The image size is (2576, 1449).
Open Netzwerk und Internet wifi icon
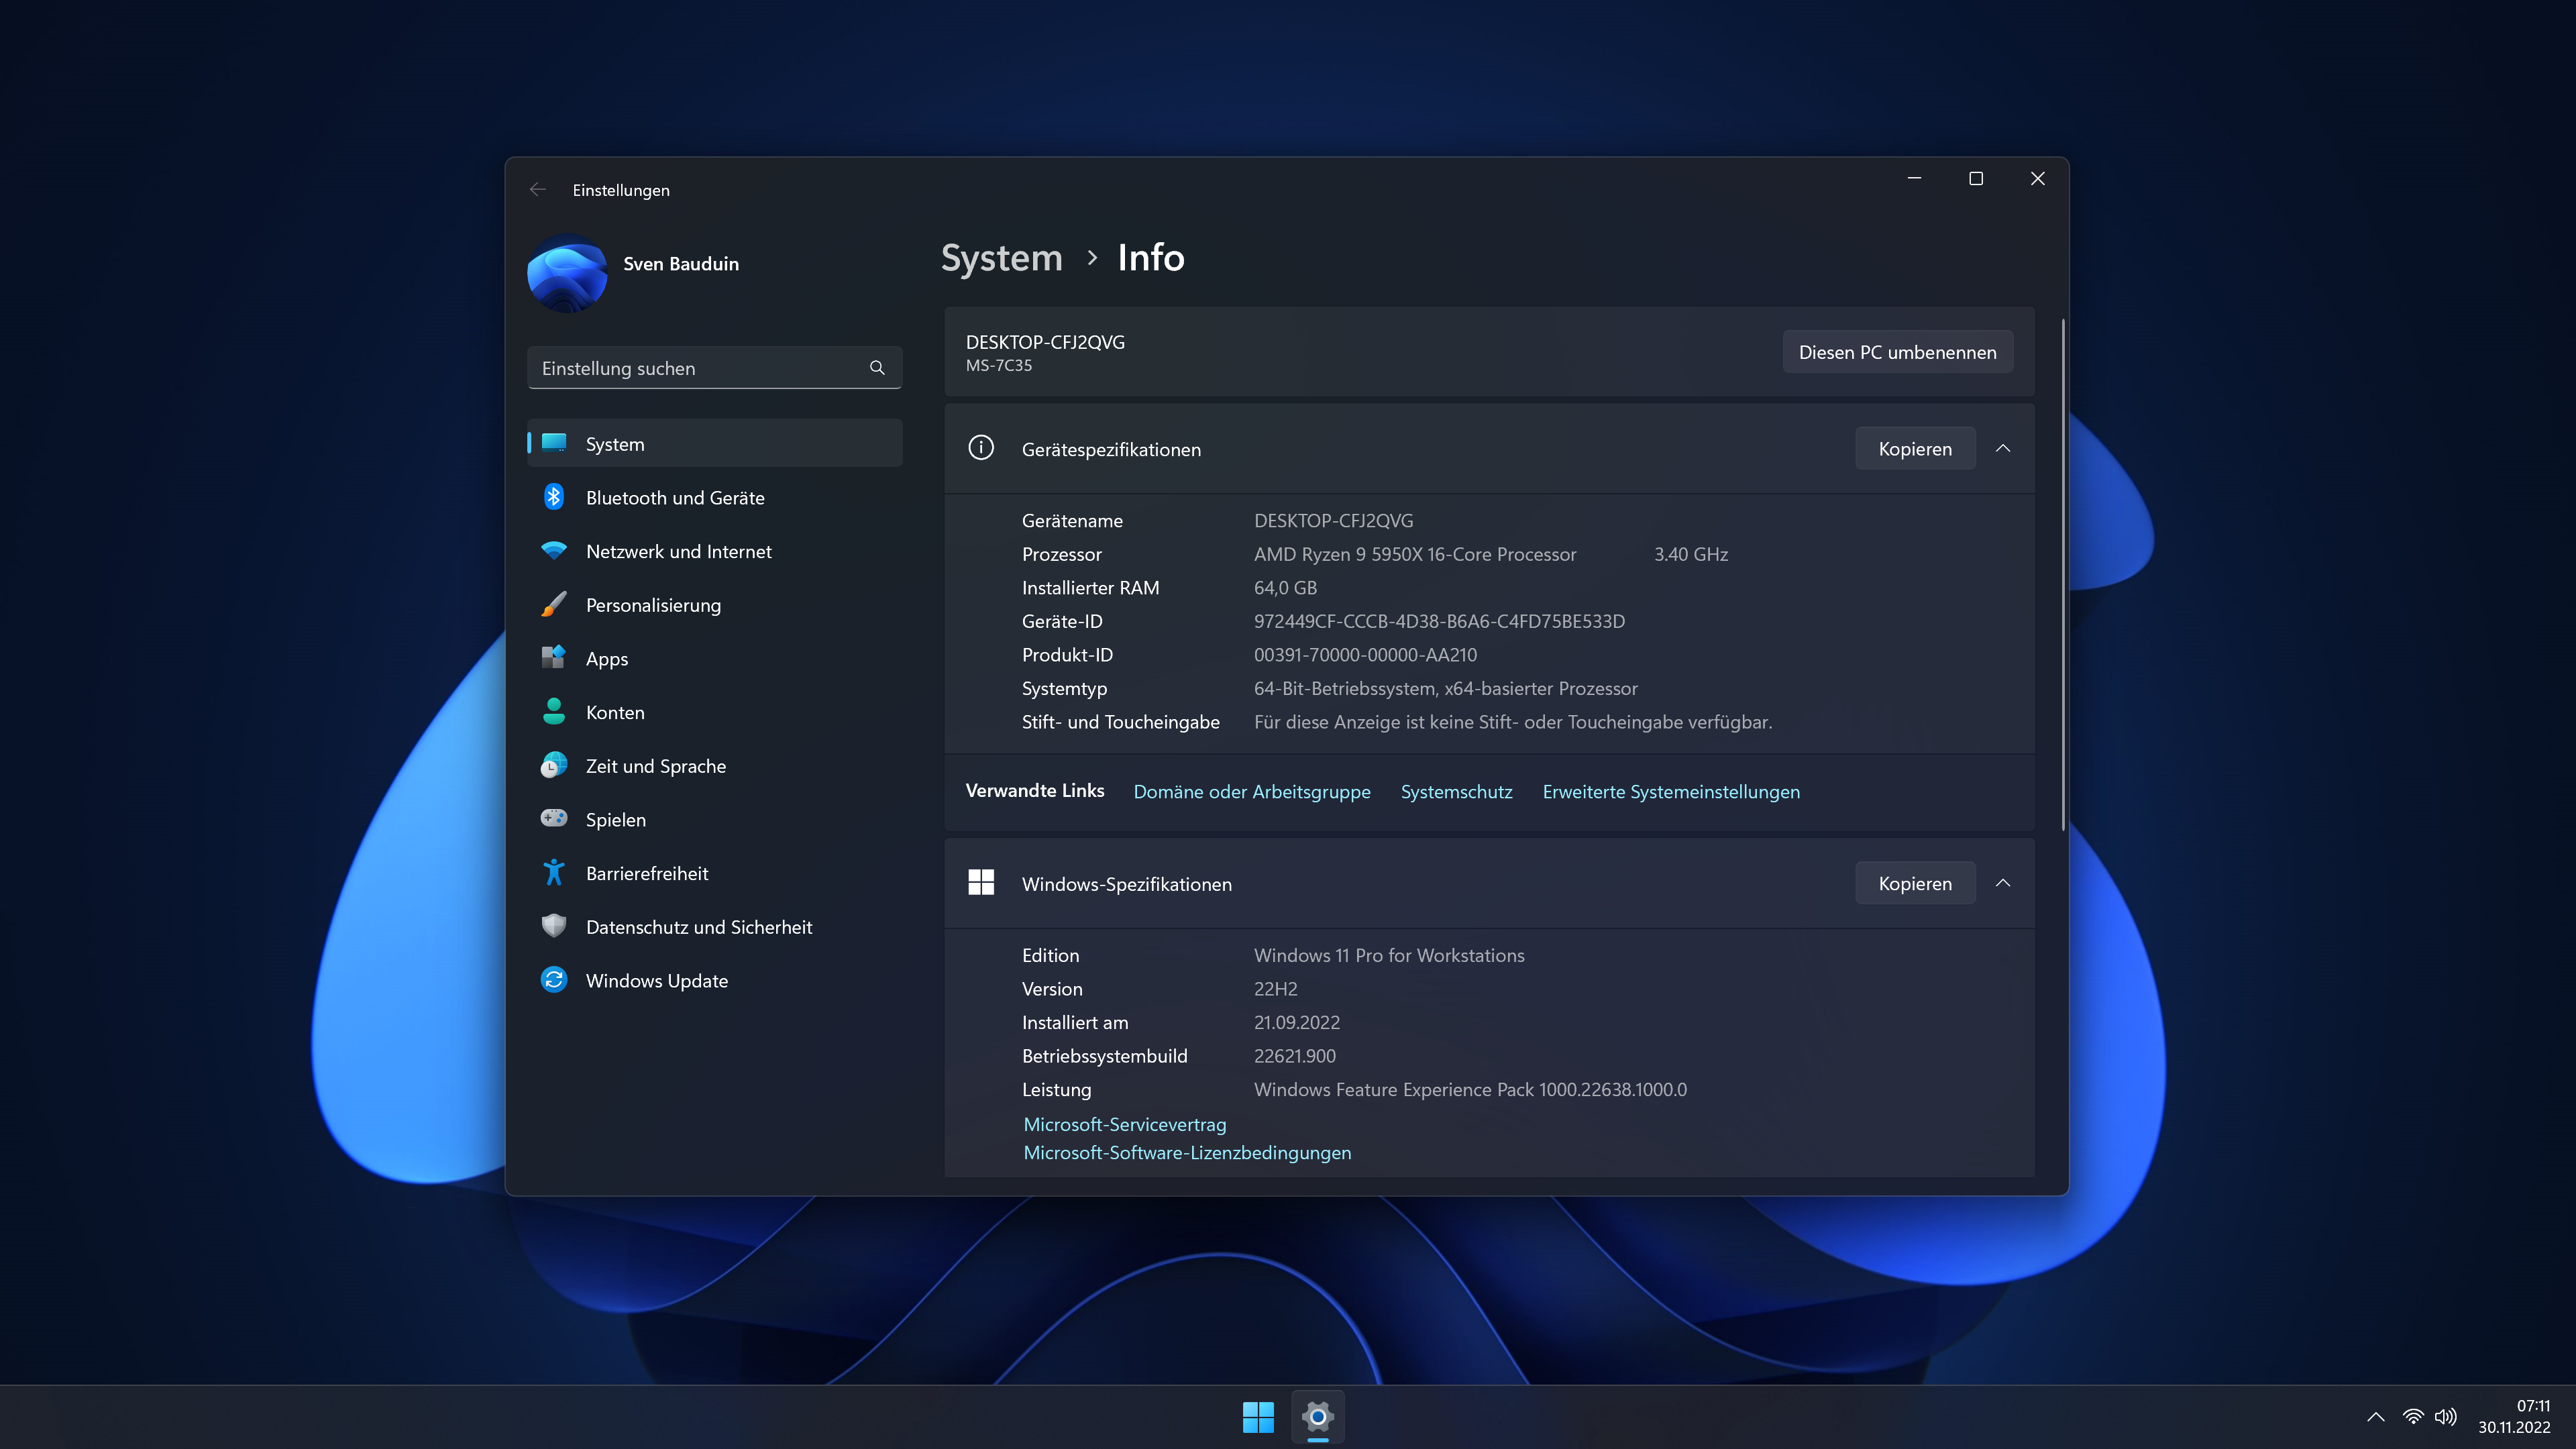coord(553,551)
